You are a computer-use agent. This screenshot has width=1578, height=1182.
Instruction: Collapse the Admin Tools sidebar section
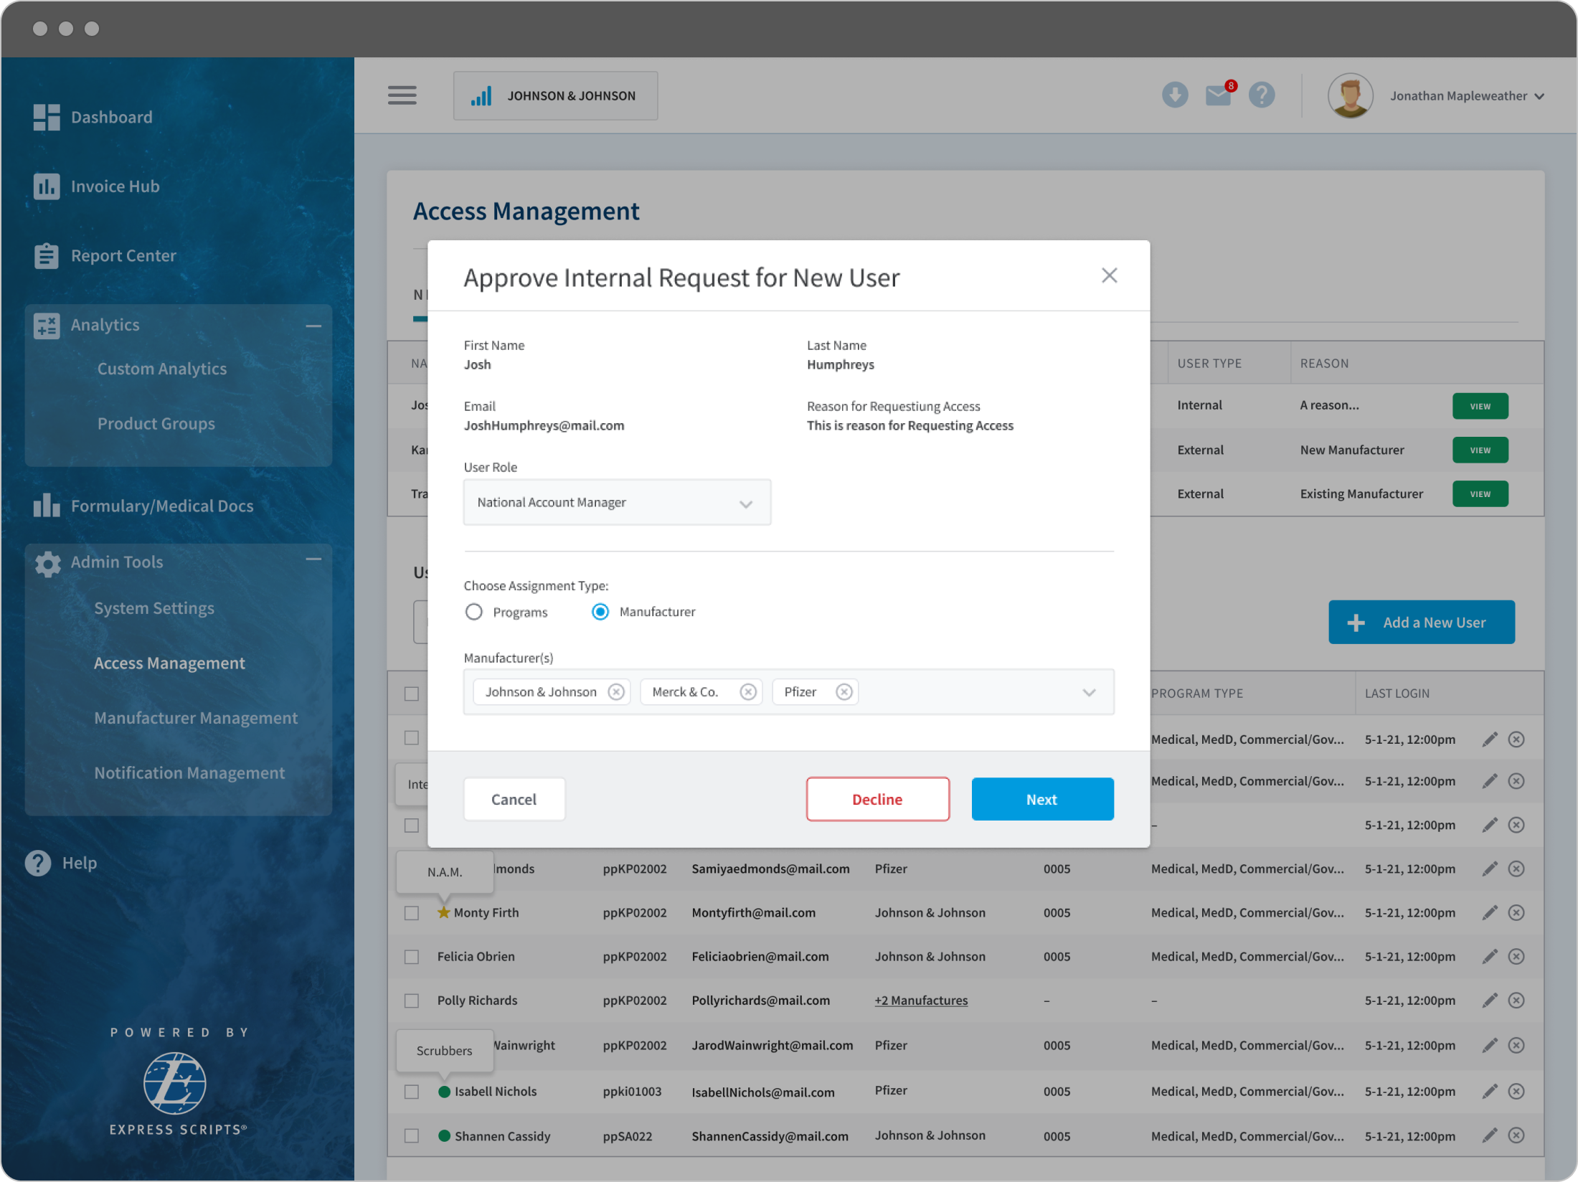point(313,559)
